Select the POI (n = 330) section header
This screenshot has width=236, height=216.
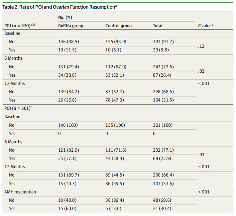tap(20, 26)
